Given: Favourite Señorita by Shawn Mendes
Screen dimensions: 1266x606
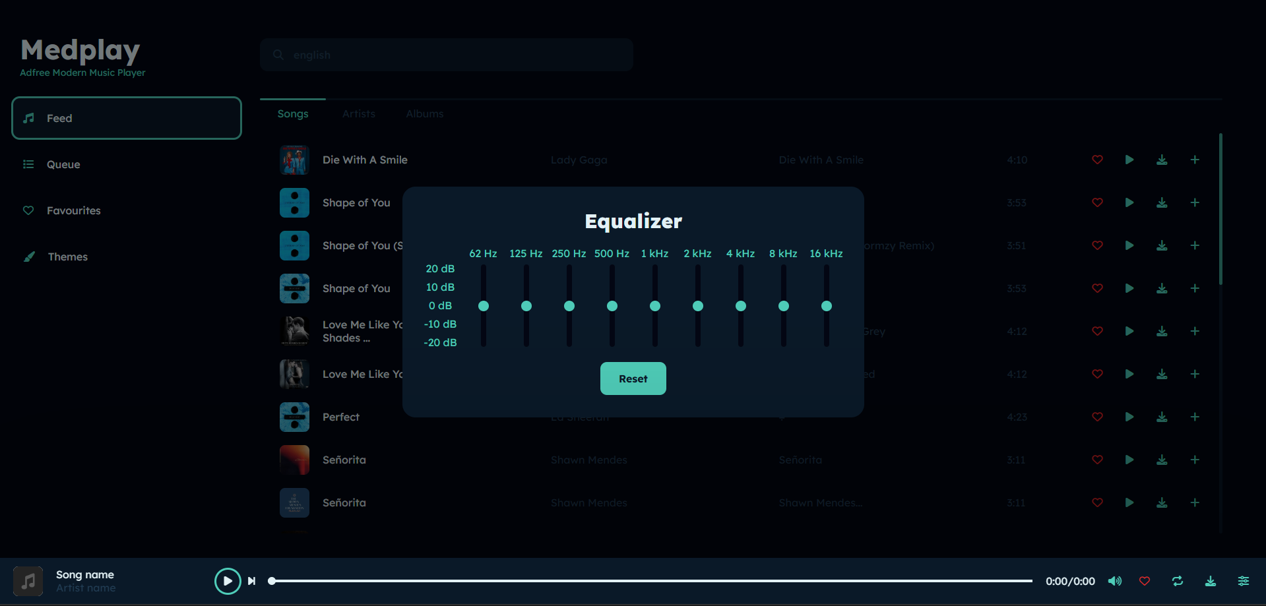Looking at the screenshot, I should click(1097, 460).
